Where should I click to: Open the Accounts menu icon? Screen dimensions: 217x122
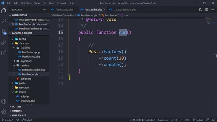click(x=4, y=102)
